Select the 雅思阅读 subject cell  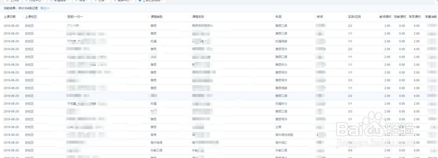[281, 88]
